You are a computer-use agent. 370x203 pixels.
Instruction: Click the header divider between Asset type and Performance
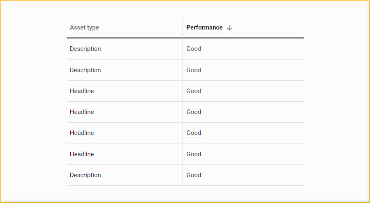point(182,28)
